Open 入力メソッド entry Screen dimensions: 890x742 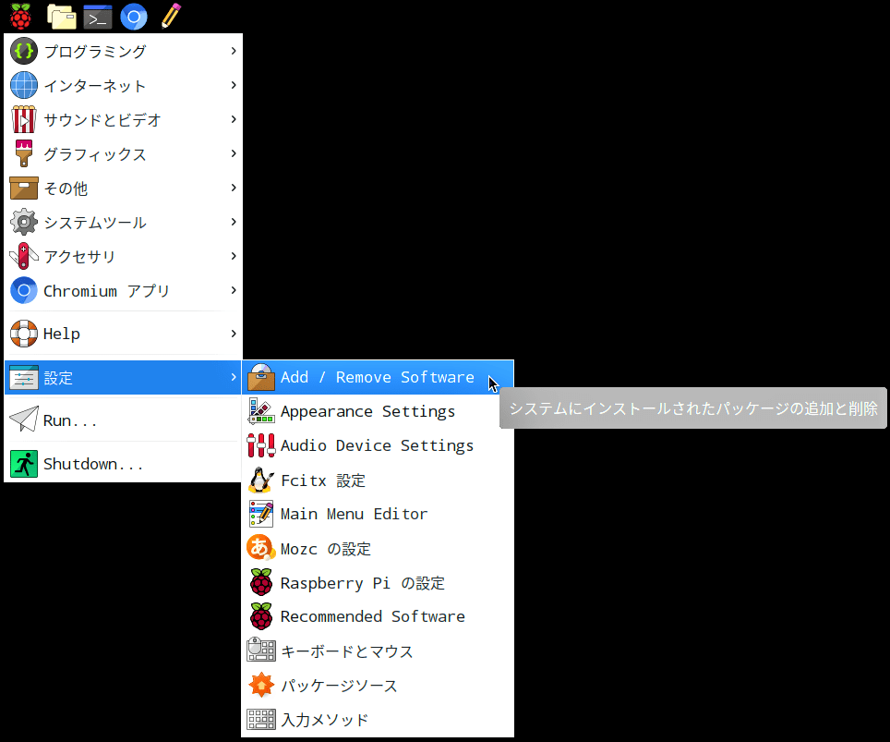coord(378,719)
